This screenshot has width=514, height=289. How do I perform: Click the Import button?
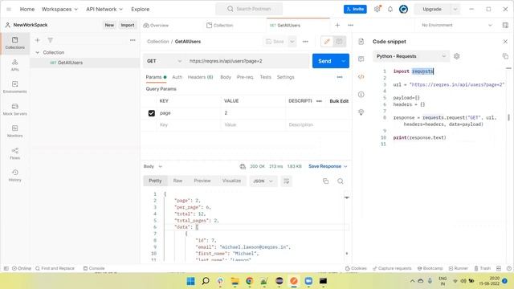(x=128, y=25)
